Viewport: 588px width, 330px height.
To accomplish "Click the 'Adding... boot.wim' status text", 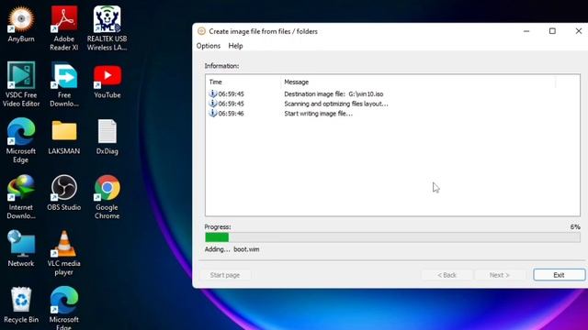I will 232,249.
